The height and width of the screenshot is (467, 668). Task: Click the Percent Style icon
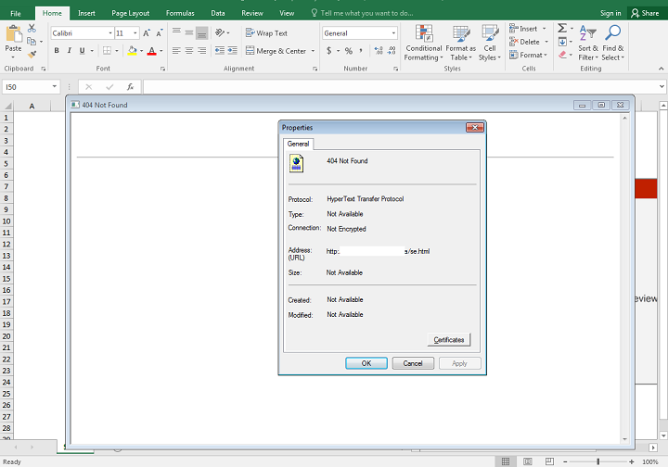(348, 51)
